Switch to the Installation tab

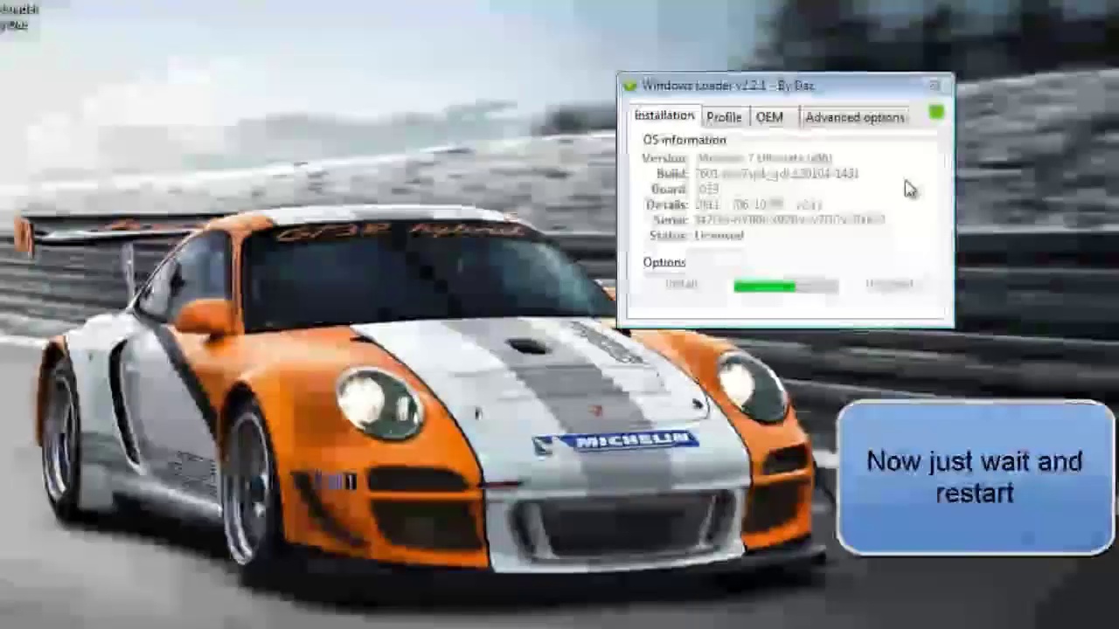[x=664, y=116]
